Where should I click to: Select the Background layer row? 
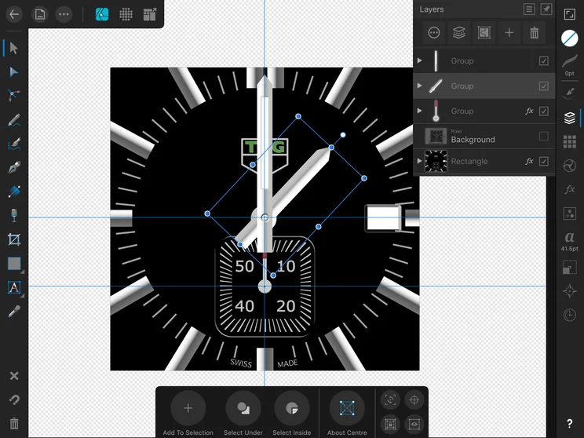tap(484, 137)
